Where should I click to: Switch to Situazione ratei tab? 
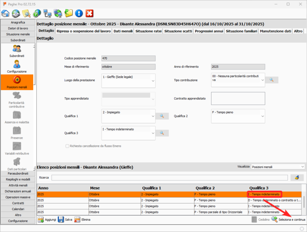click(148, 31)
